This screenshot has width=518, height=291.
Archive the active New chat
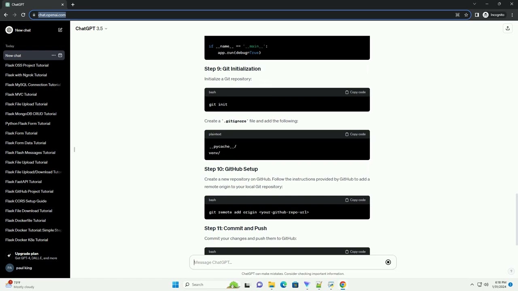(60, 55)
